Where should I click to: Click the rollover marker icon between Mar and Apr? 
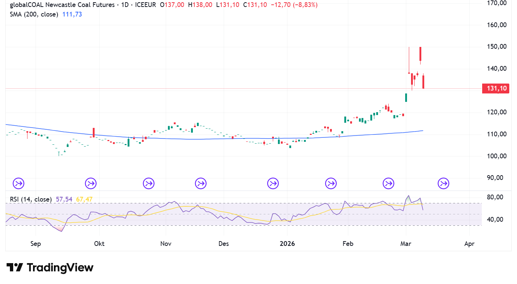pyautogui.click(x=443, y=183)
